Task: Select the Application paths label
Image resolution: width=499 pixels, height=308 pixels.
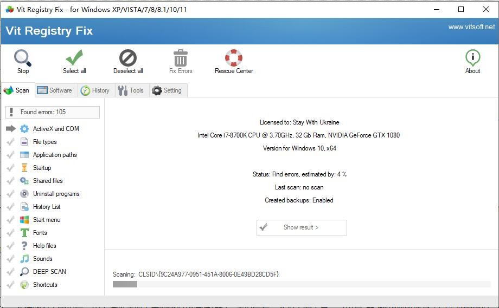Action: (x=55, y=155)
